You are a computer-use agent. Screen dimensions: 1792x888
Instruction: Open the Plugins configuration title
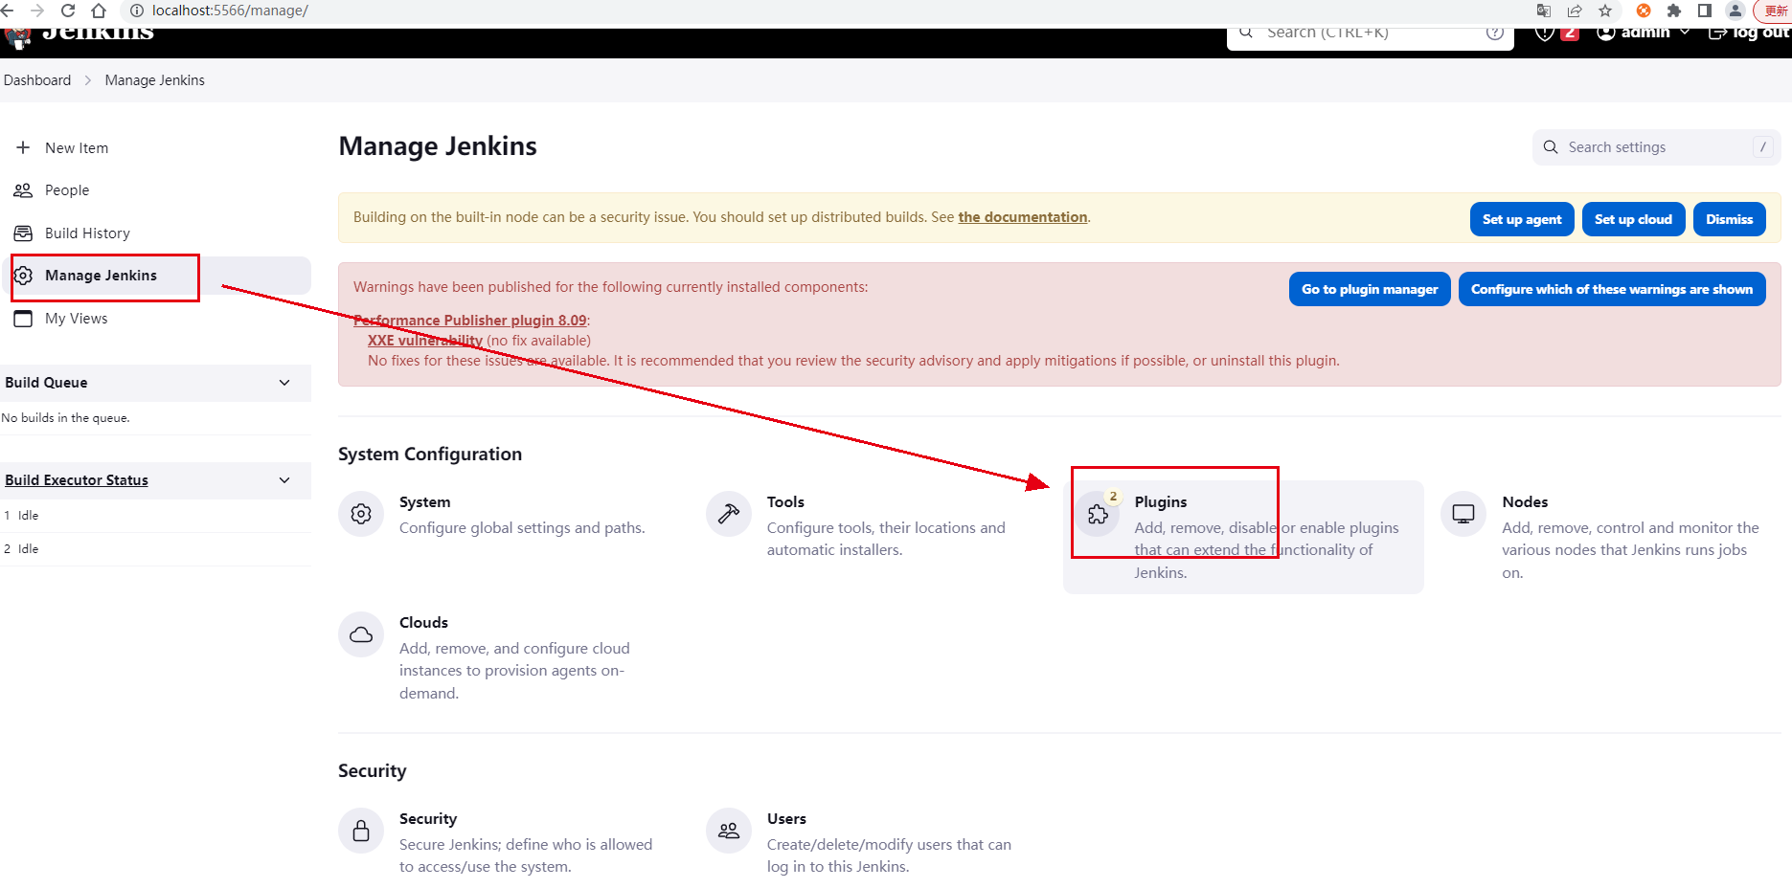coord(1161,502)
